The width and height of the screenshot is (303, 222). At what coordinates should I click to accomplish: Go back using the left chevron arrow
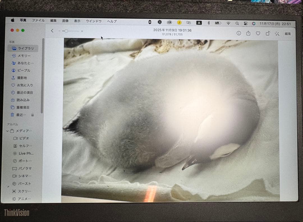coord(52,31)
